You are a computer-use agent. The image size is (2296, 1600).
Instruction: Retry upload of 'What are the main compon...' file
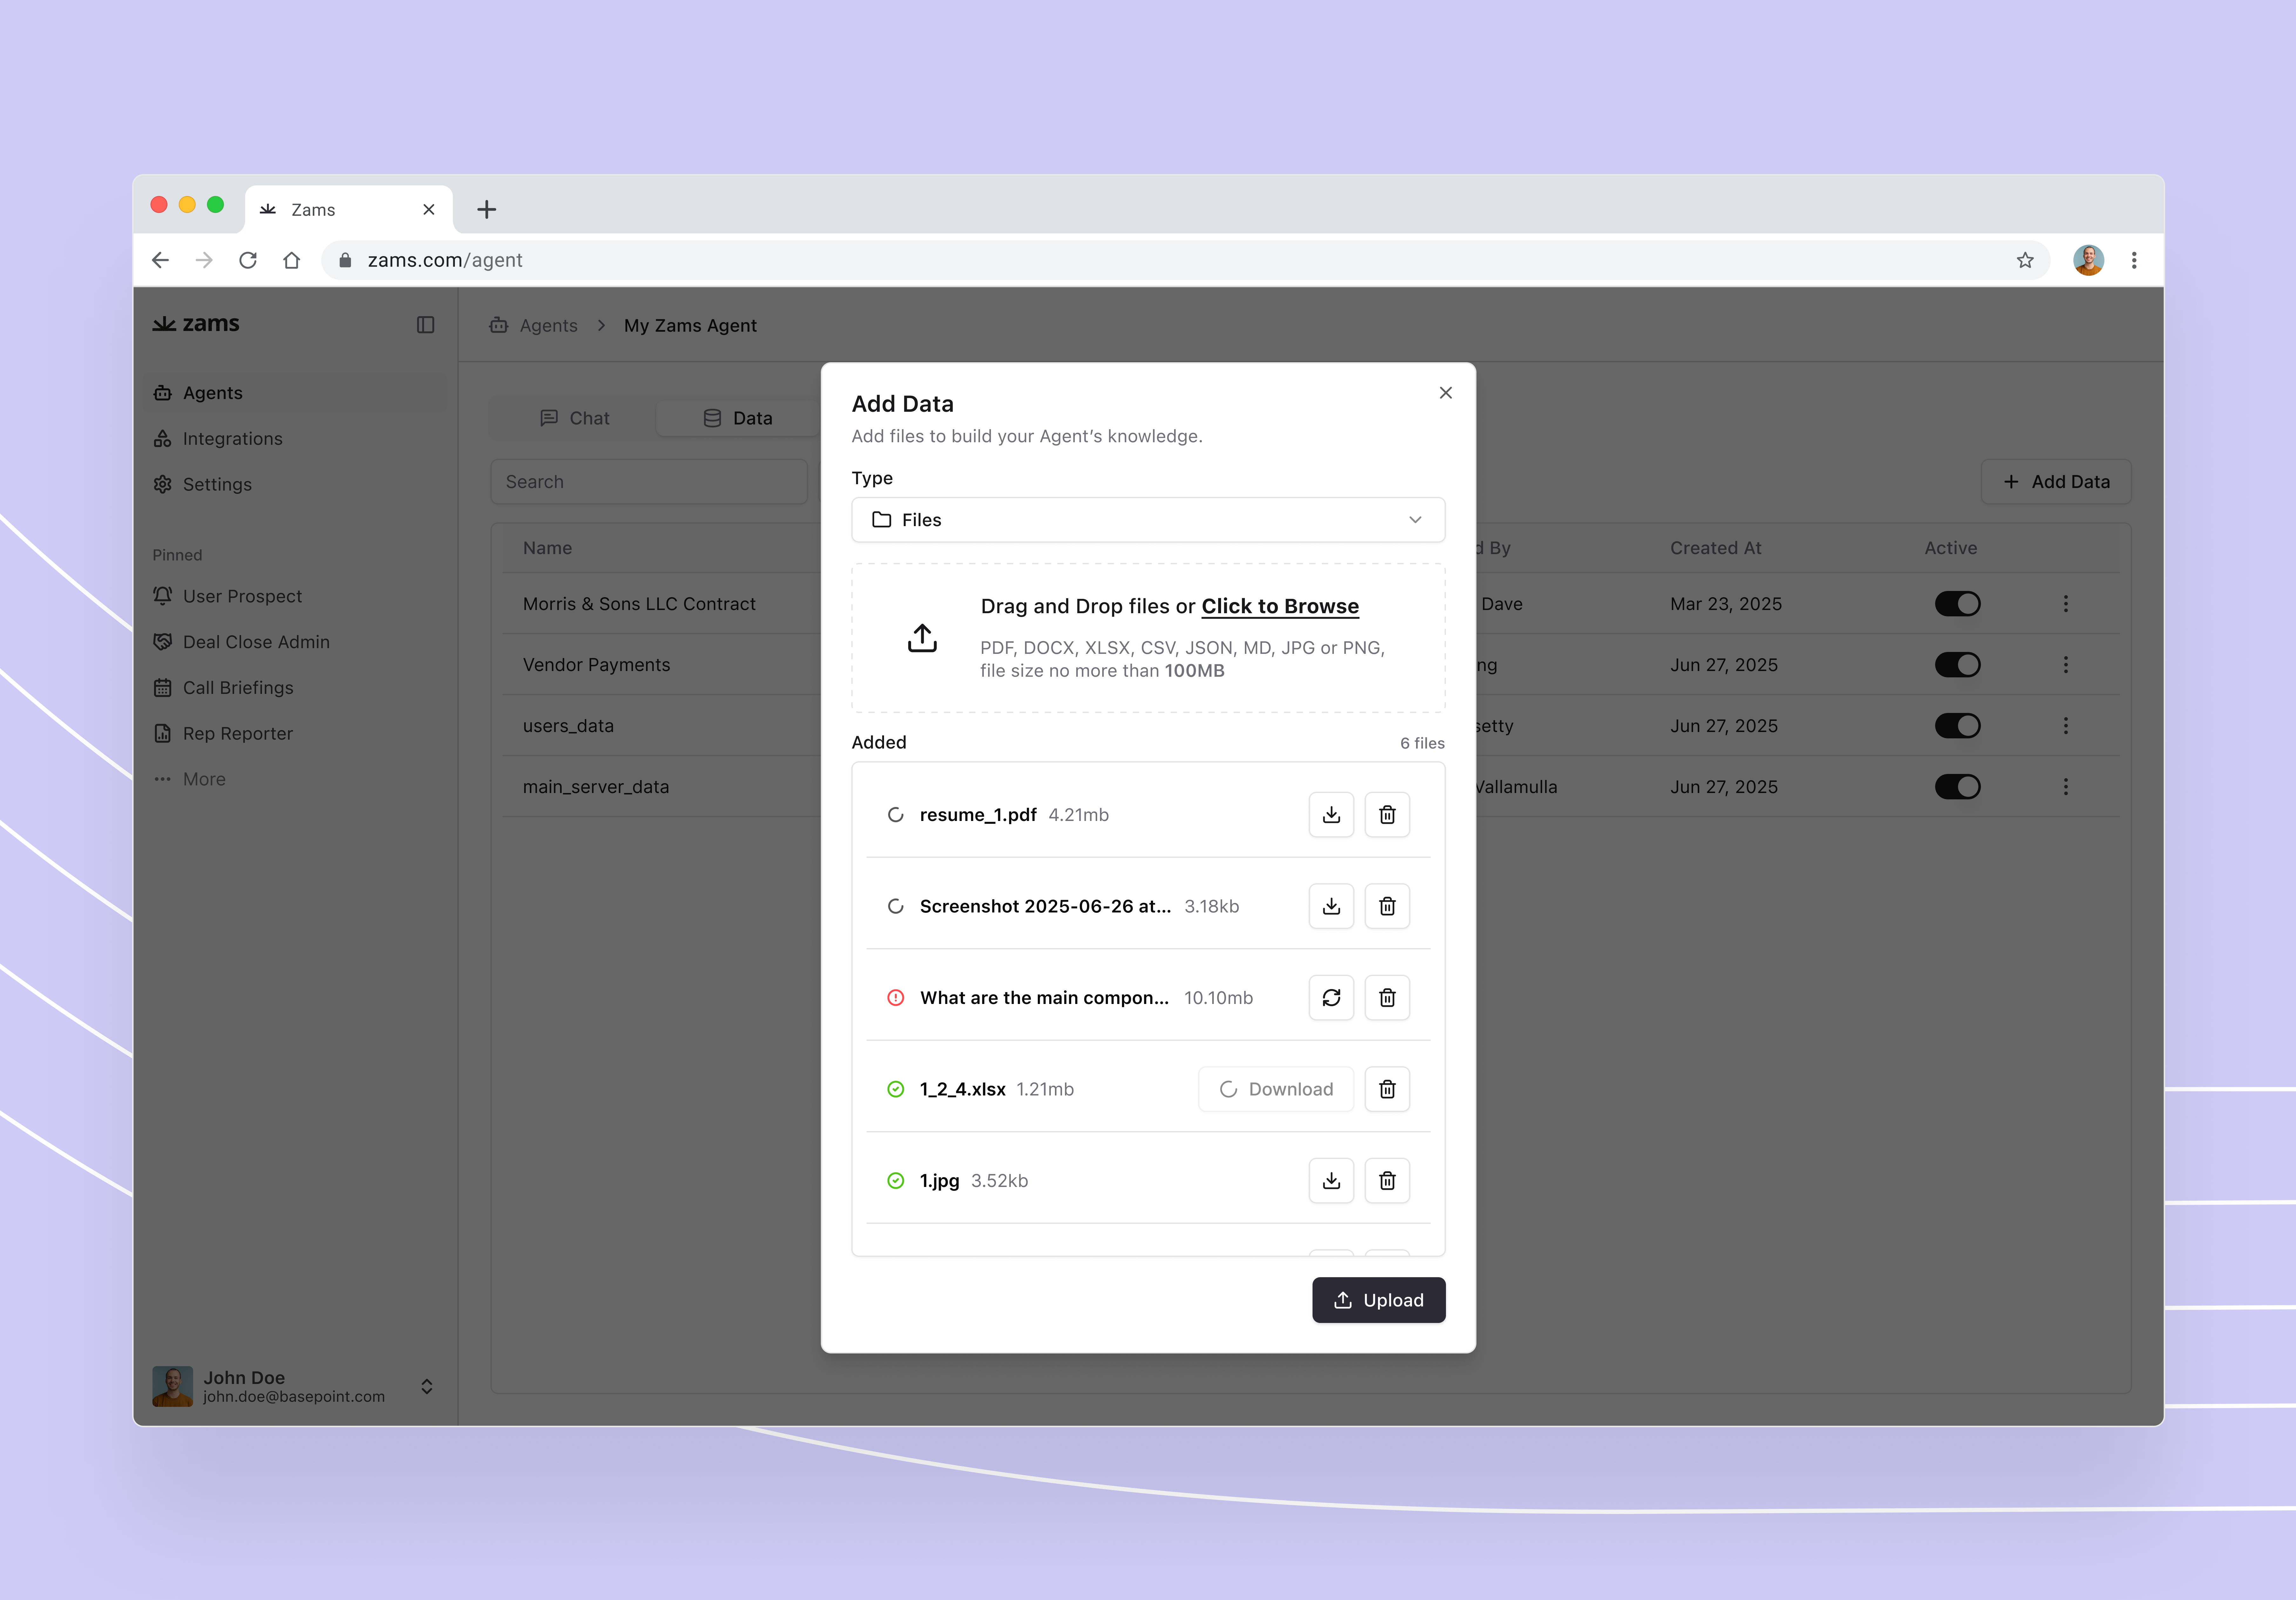pos(1331,998)
